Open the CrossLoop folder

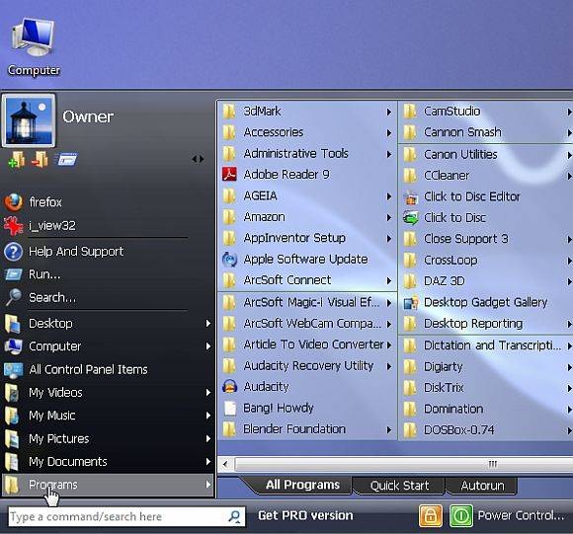[486, 261]
